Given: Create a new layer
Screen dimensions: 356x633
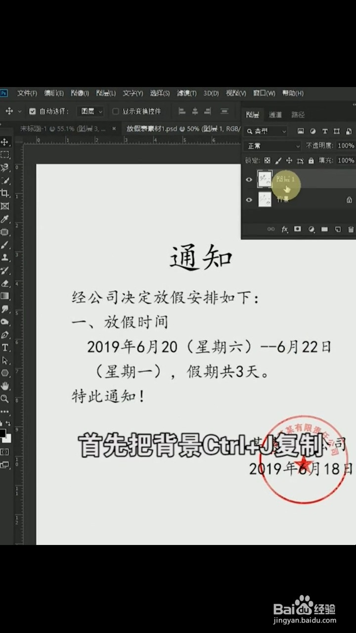Looking at the screenshot, I should point(338,229).
